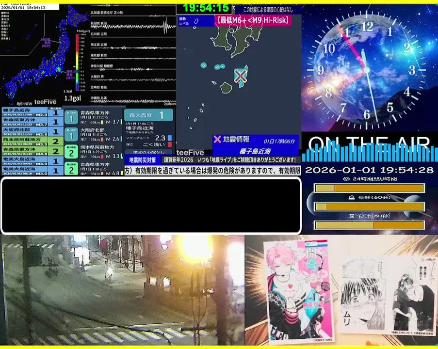
Task: Click the ON THE AIR sign
Action: pyautogui.click(x=369, y=143)
